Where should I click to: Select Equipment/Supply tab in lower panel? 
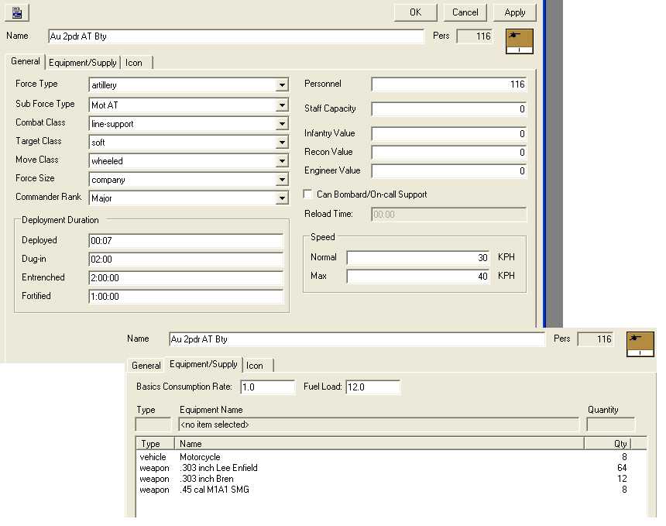[x=204, y=364]
